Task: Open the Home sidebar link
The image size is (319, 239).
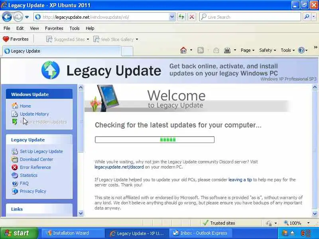Action: coord(25,106)
